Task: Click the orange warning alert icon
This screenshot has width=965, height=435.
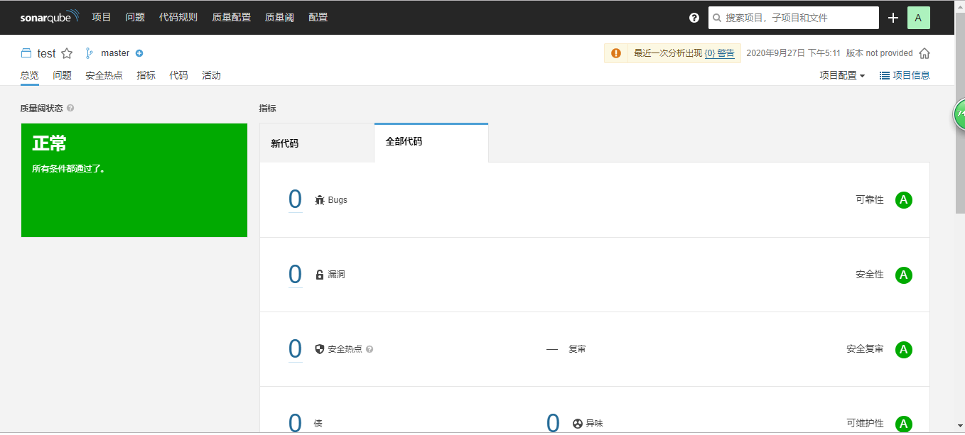Action: tap(616, 53)
